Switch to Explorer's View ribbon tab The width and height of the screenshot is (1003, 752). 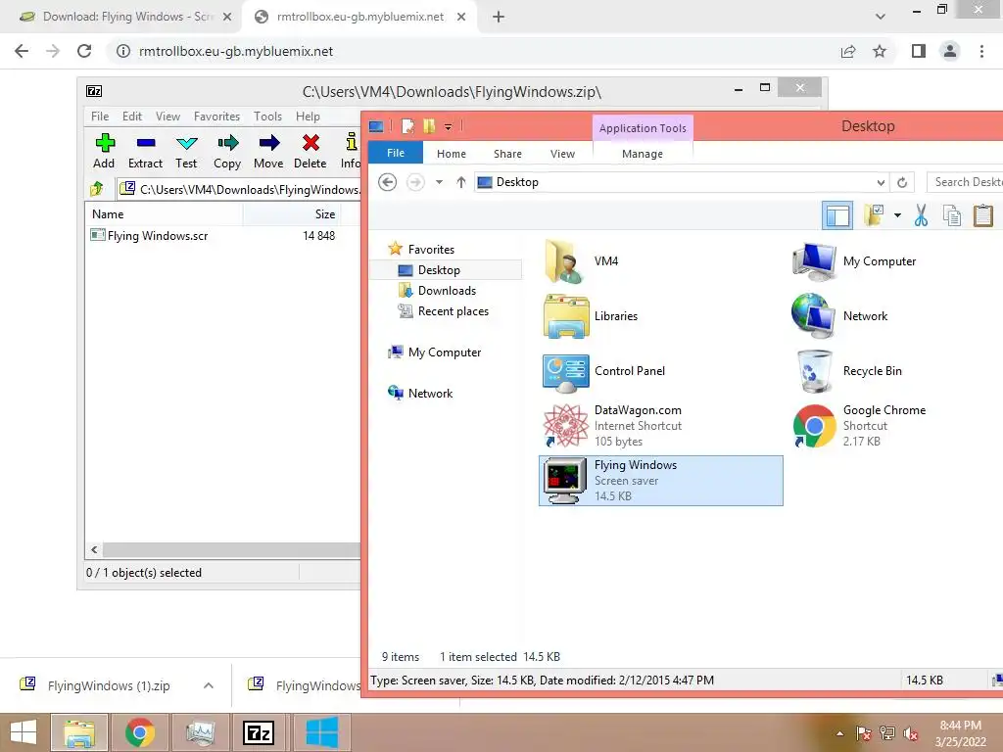pos(563,154)
